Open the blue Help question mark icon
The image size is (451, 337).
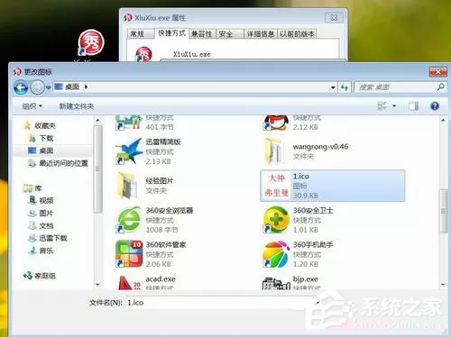click(435, 105)
